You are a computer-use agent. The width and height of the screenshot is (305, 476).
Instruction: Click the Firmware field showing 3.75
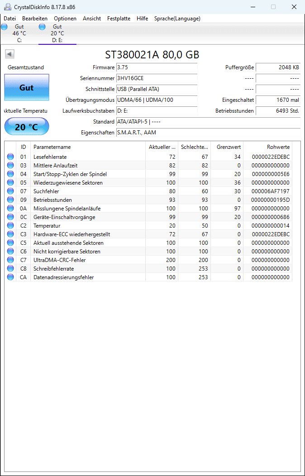click(x=157, y=67)
